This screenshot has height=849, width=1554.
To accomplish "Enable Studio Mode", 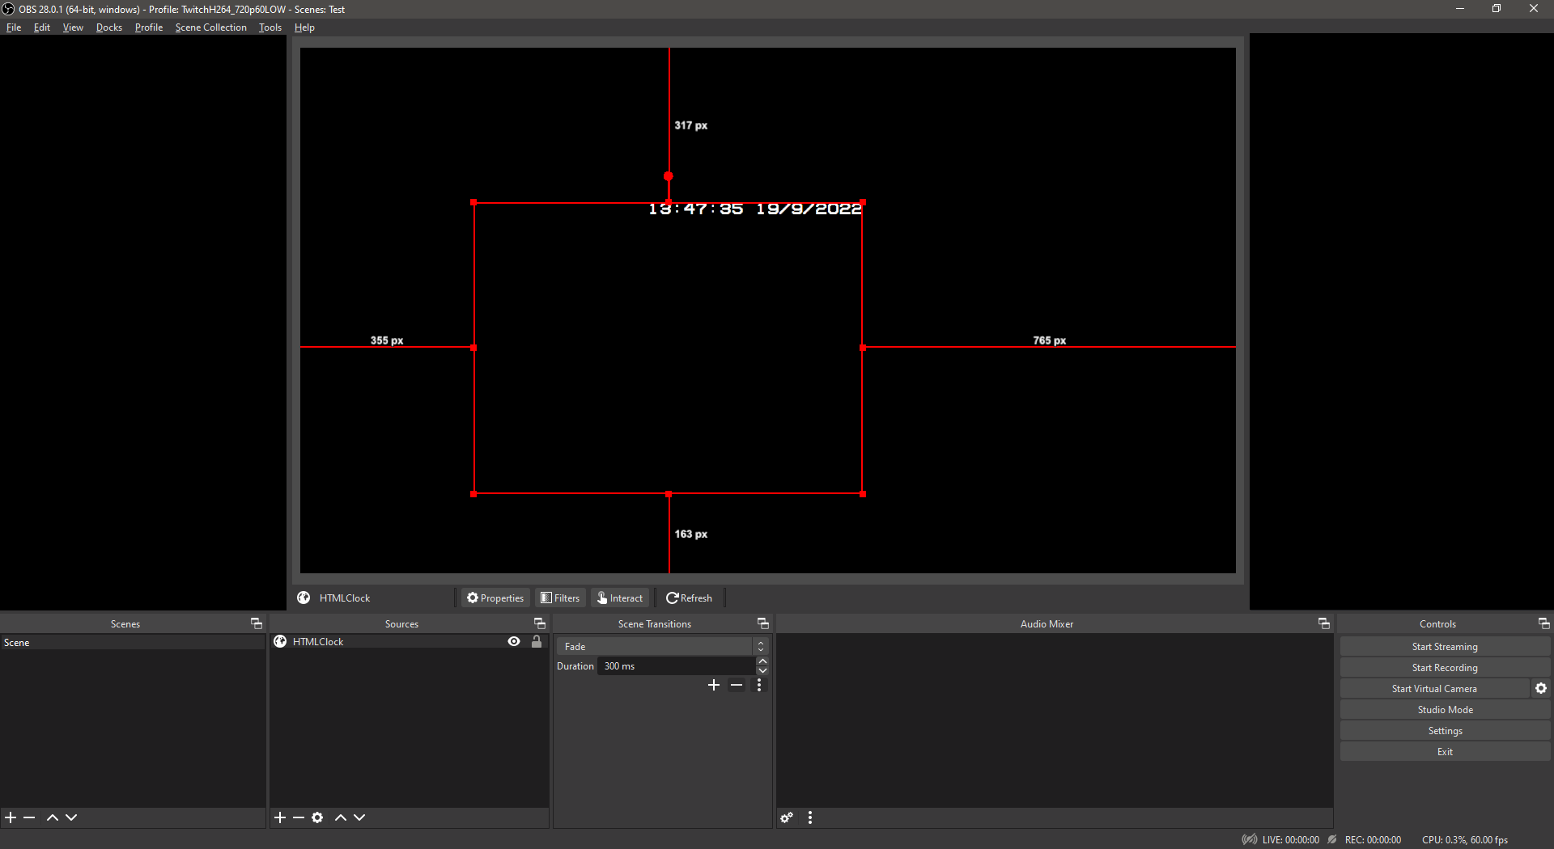I will tap(1445, 709).
